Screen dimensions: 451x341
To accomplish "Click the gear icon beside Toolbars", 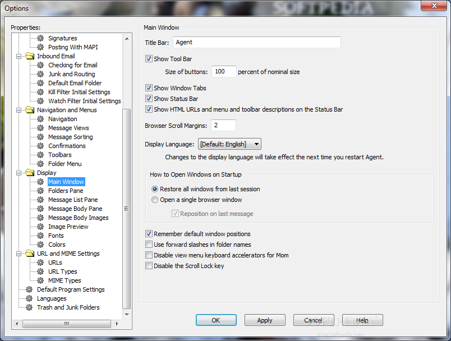I will click(40, 155).
